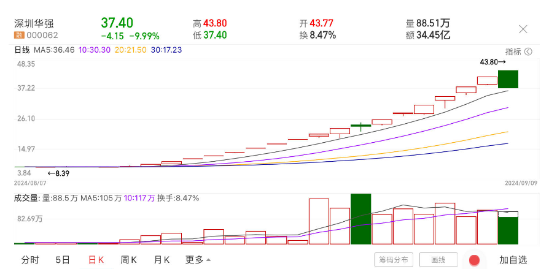
Task: Close the stock chart with the X icon
Action: click(x=523, y=29)
